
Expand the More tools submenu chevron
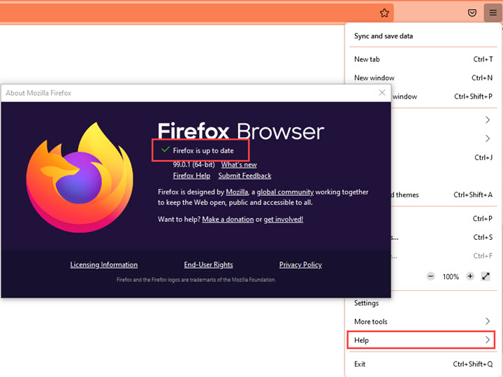coord(488,321)
